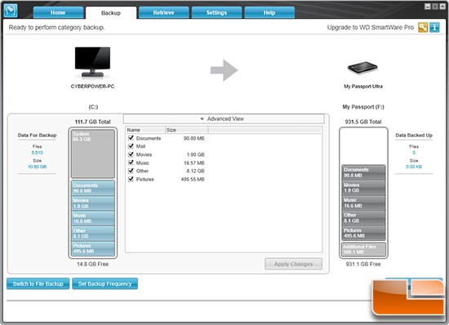Click the 0.00 KB backed up size

(414, 167)
